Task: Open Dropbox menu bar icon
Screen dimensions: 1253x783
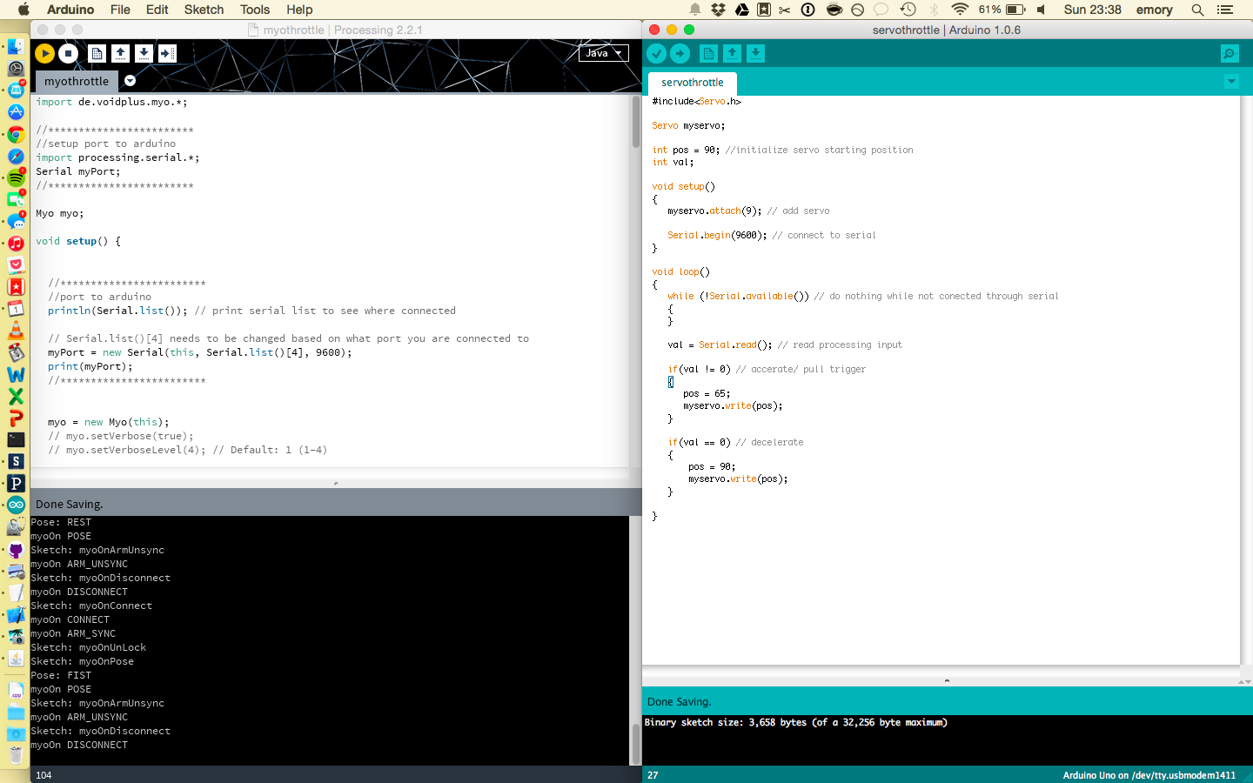Action: click(x=718, y=10)
